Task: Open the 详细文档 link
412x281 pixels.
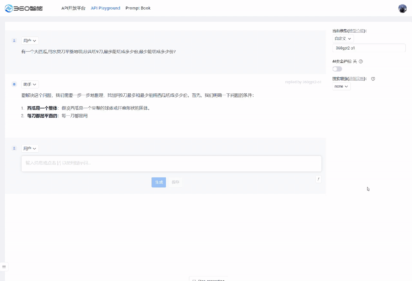Action: (356, 79)
